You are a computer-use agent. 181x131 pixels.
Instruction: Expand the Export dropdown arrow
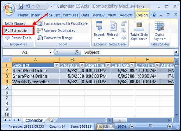[99, 39]
